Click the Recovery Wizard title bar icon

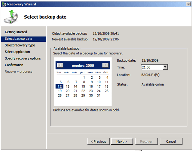pyautogui.click(x=4, y=4)
